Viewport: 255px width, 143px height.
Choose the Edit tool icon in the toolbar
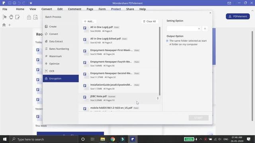click(x=18, y=17)
